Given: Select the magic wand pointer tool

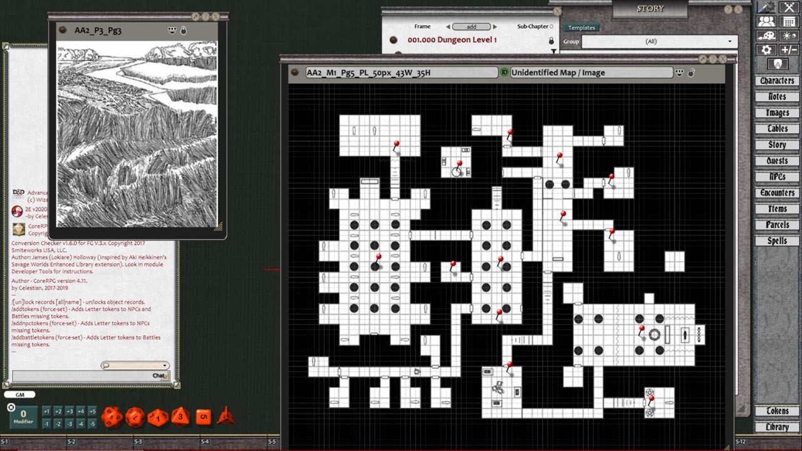Looking at the screenshot, I should (x=766, y=8).
